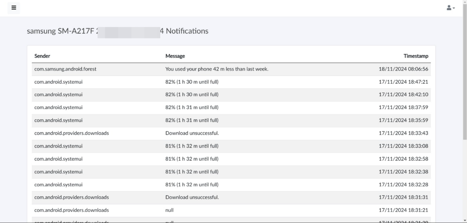This screenshot has height=223, width=467.
Task: Open the hamburger navigation menu
Action: point(13,8)
